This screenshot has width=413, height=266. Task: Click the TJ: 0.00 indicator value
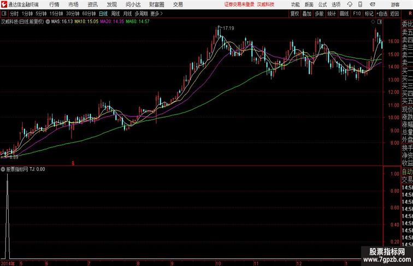[x=37, y=169]
